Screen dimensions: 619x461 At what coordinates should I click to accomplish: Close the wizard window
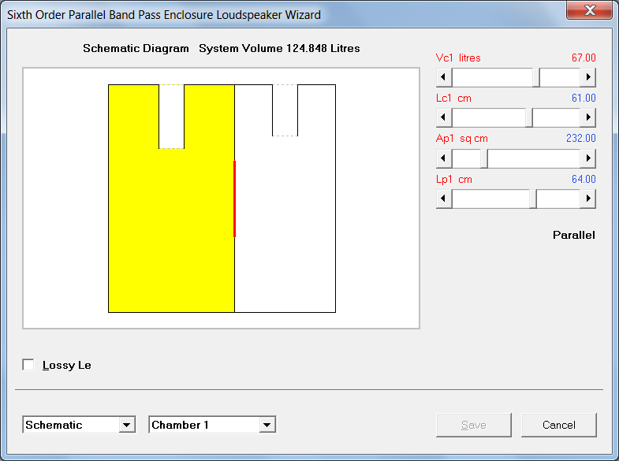pyautogui.click(x=590, y=10)
